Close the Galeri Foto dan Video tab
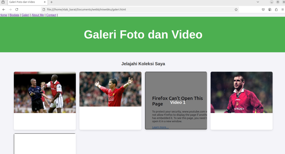 click(x=45, y=2)
